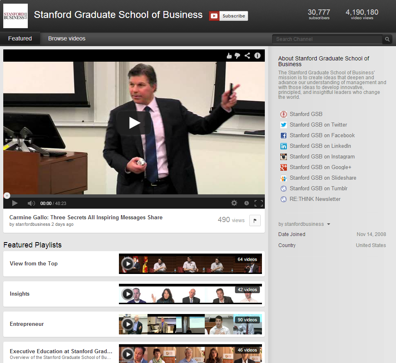Open the View from the Top playlist

[x=34, y=264]
